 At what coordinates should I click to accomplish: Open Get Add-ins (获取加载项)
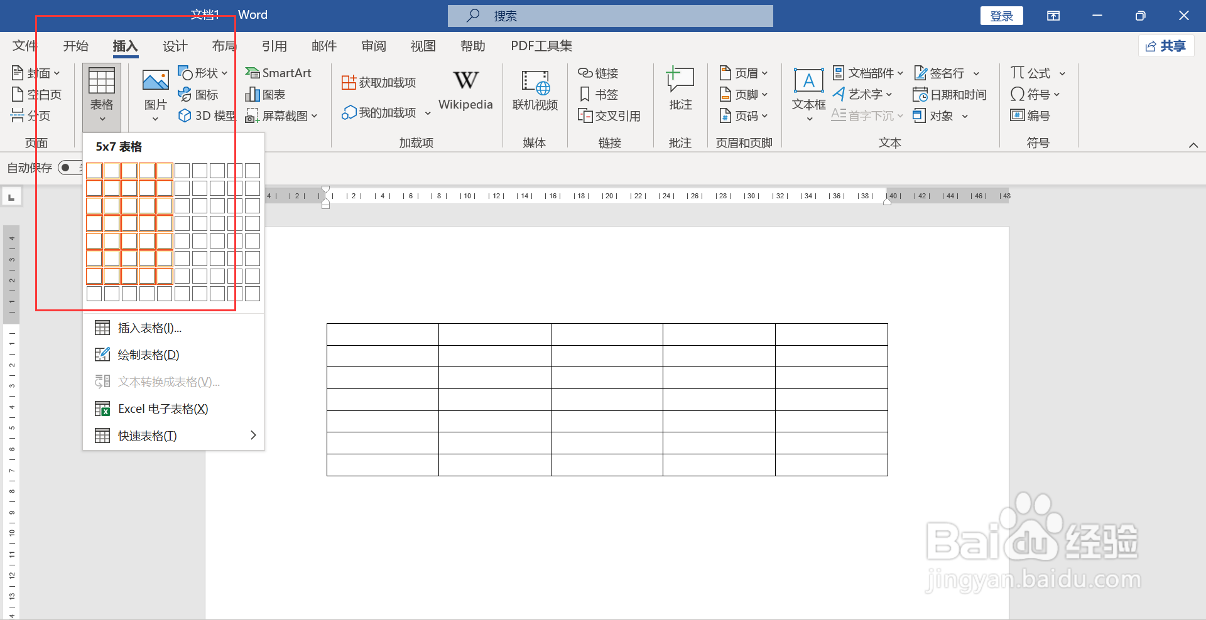(379, 82)
